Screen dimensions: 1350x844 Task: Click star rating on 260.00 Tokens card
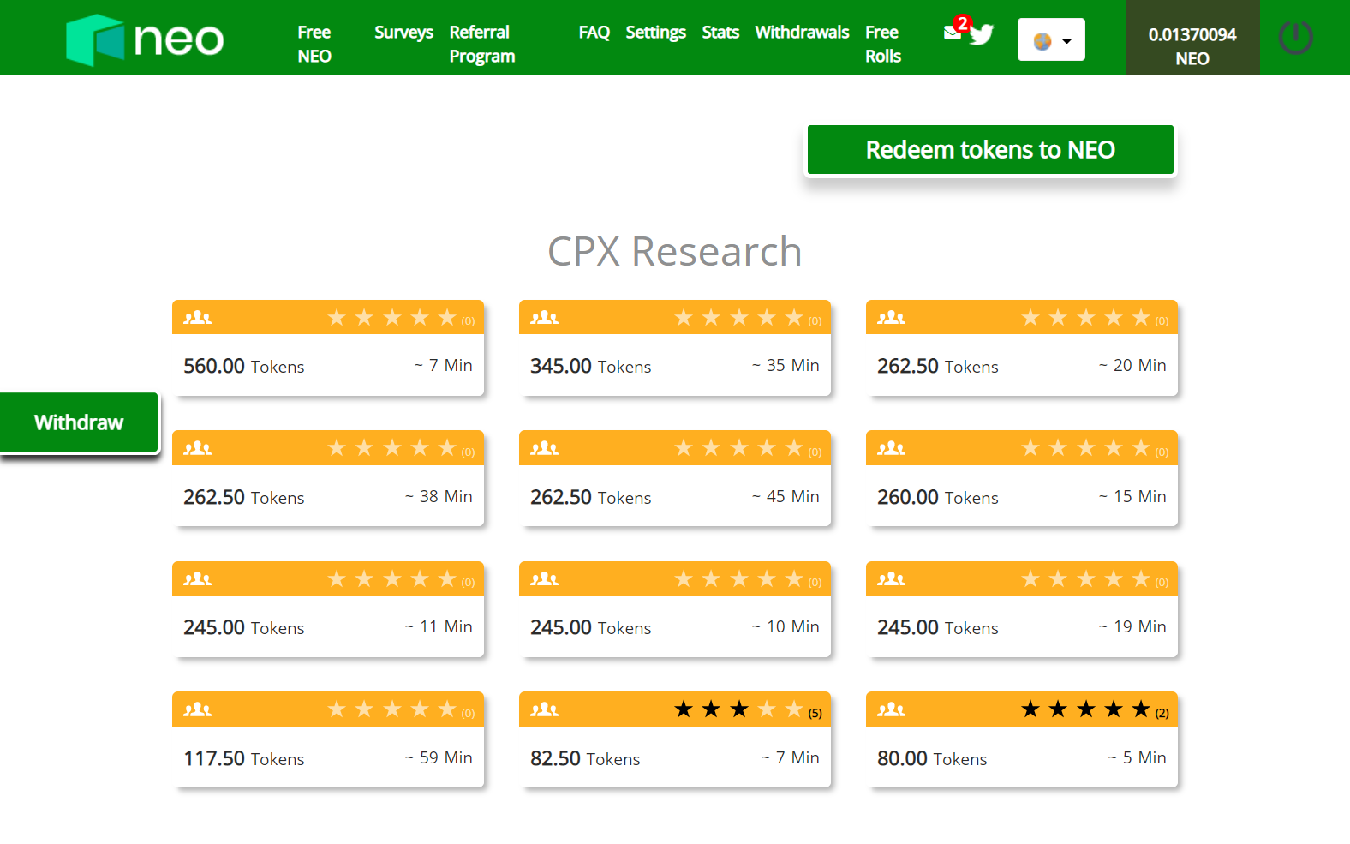pos(1086,448)
